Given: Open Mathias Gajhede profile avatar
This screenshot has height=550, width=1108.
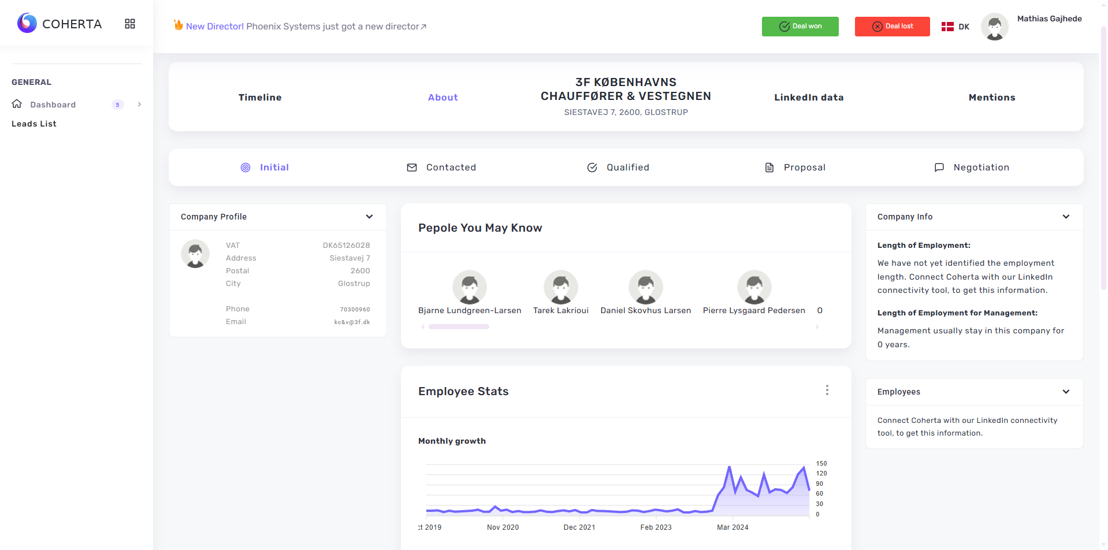Looking at the screenshot, I should point(995,27).
